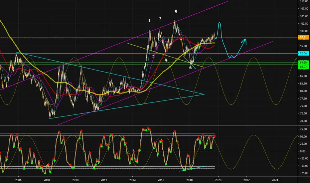Click the 2010 label on time axis

tap(75, 180)
